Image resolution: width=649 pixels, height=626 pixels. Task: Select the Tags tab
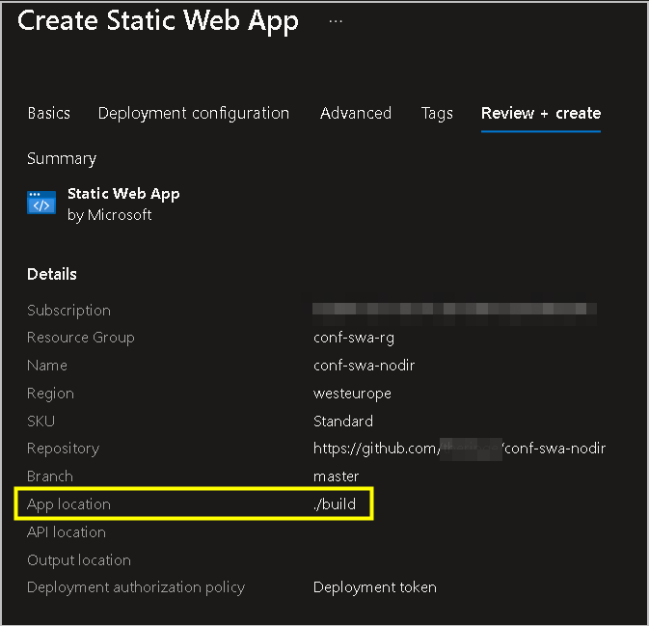(x=437, y=113)
